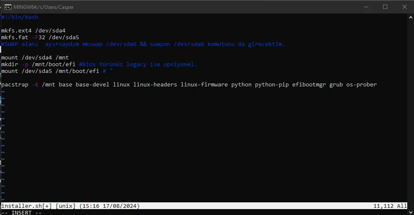The height and width of the screenshot is (215, 414).
Task: Click 'opsiyonel.' comment word
Action: [x=180, y=64]
